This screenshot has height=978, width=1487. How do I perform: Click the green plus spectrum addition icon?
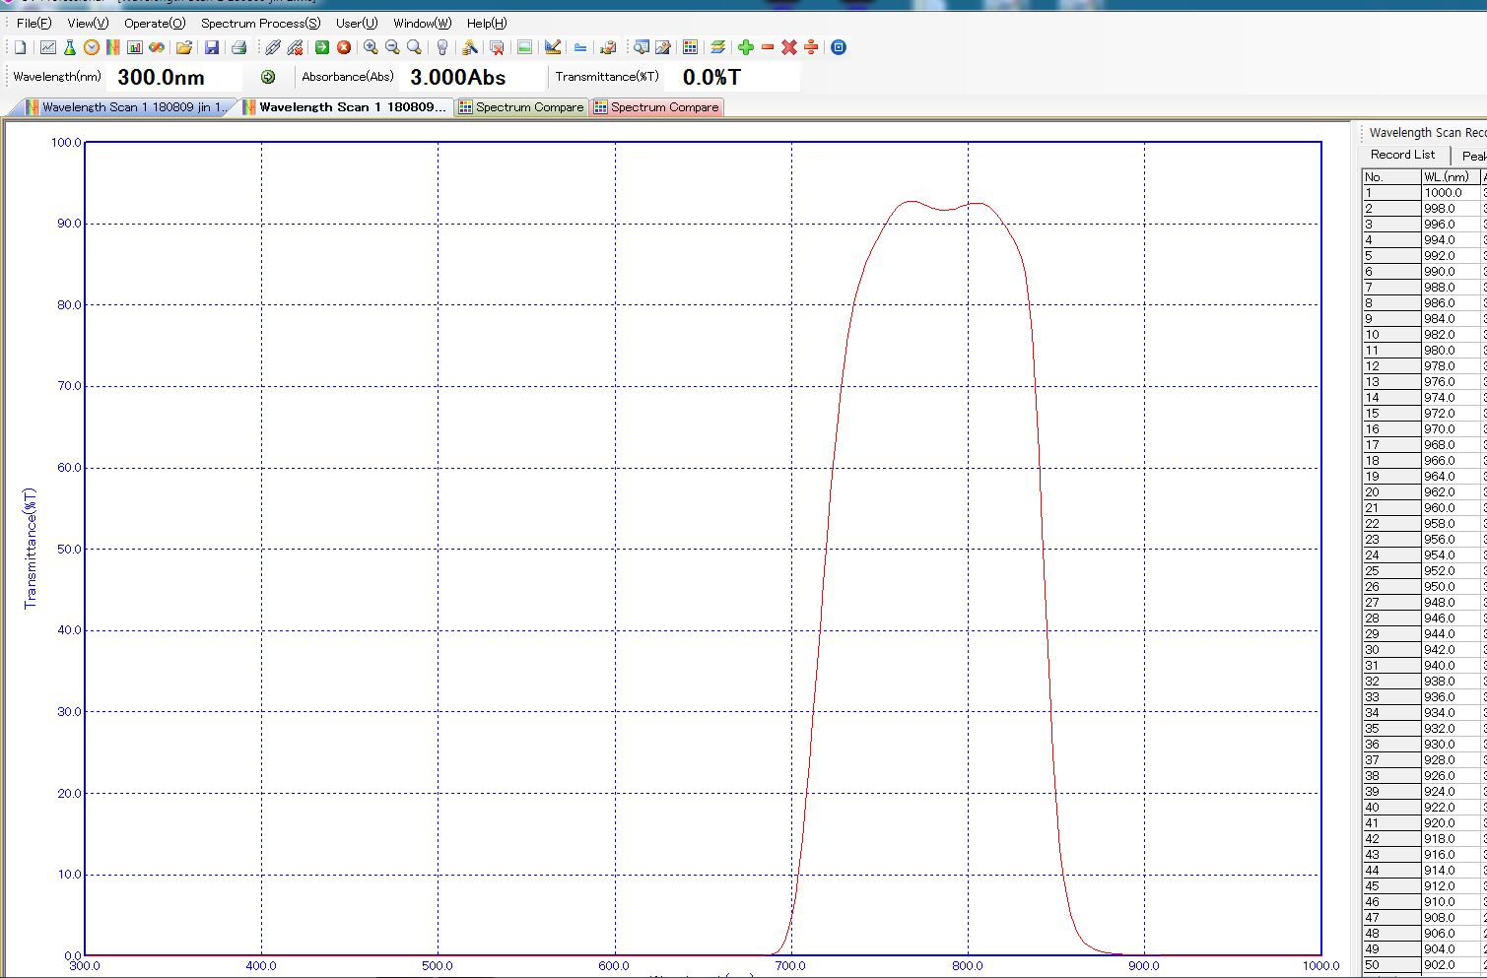pyautogui.click(x=746, y=47)
